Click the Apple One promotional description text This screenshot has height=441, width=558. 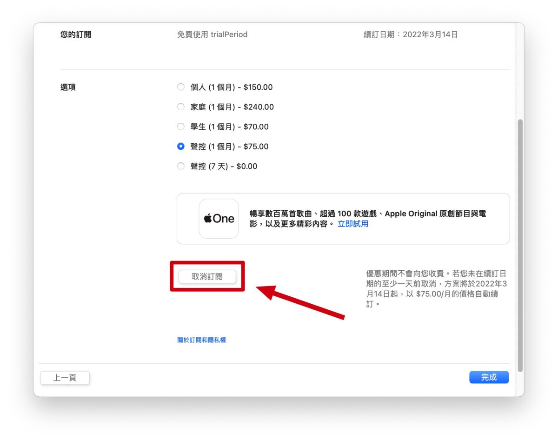[x=368, y=219]
